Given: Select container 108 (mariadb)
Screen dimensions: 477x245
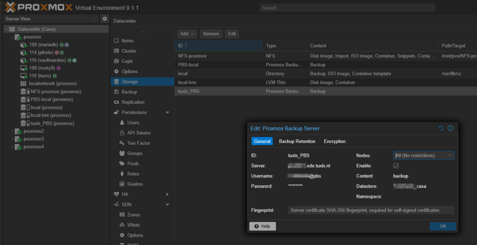Looking at the screenshot, I should pyautogui.click(x=43, y=45).
